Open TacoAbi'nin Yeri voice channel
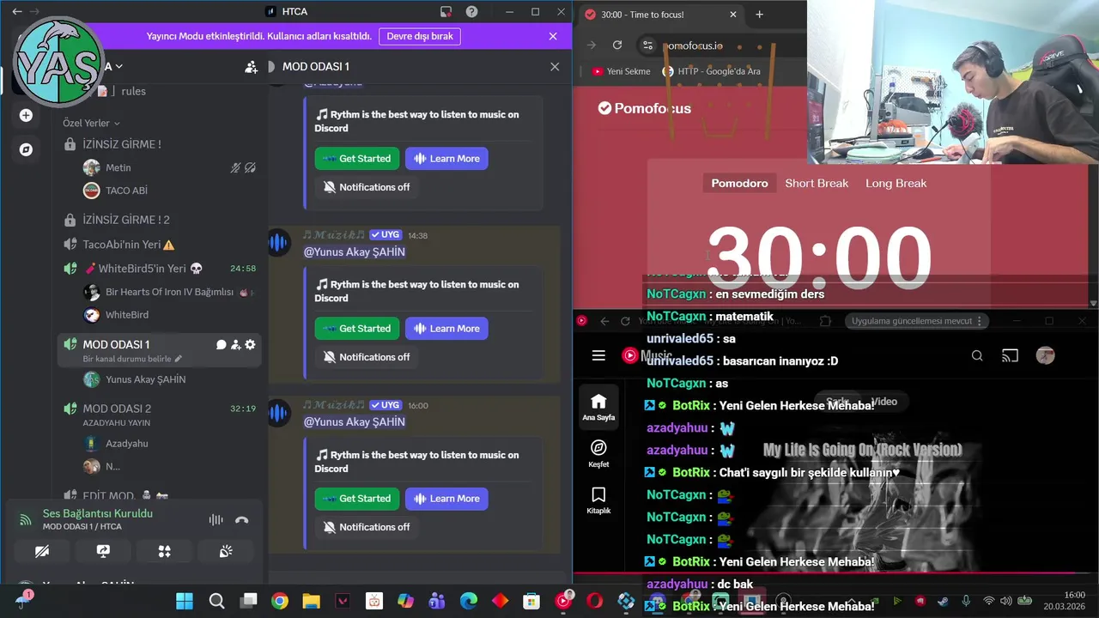The height and width of the screenshot is (618, 1099). point(159,245)
